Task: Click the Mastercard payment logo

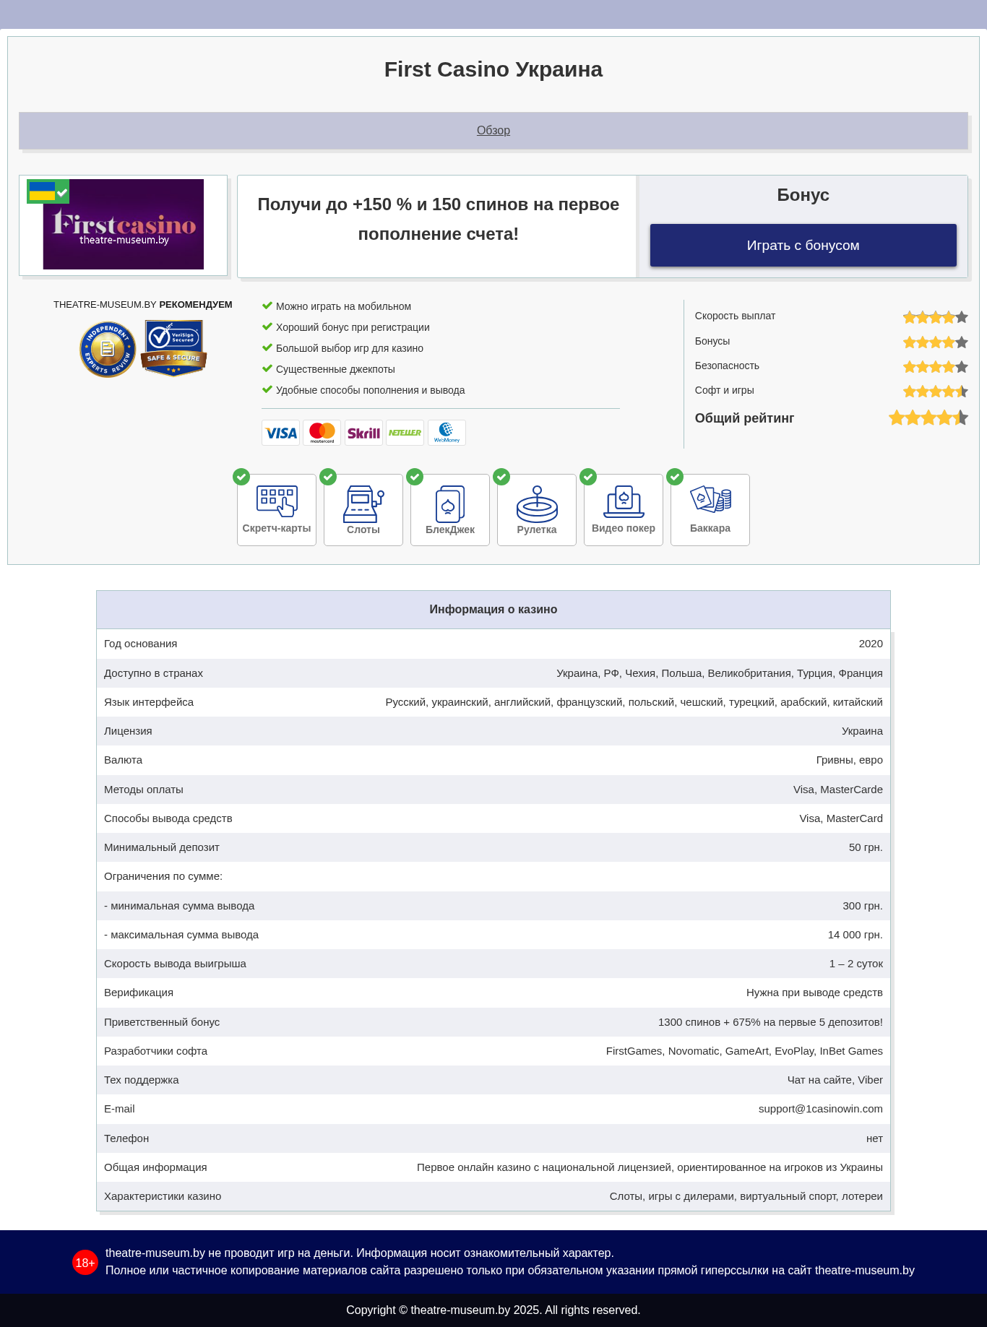Action: 322,433
